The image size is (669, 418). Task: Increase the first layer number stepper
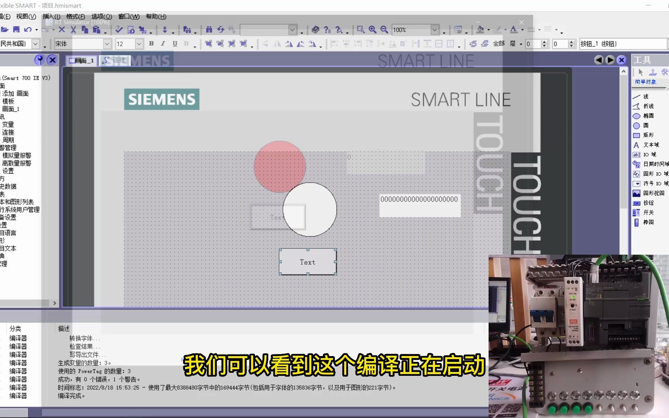point(544,41)
